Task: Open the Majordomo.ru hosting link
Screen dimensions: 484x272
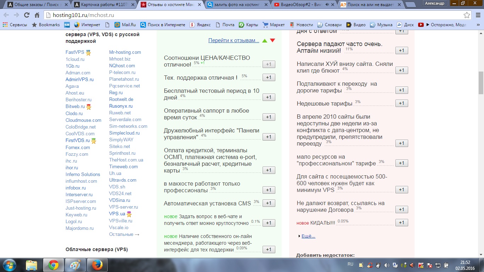Action: click(x=80, y=228)
